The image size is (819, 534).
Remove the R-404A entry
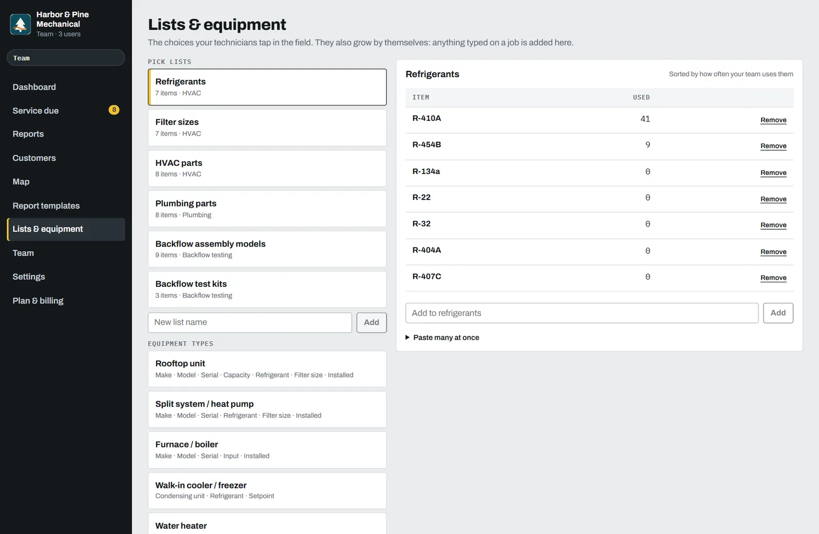[x=773, y=252]
